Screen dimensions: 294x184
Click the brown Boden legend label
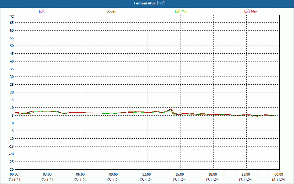tap(111, 11)
